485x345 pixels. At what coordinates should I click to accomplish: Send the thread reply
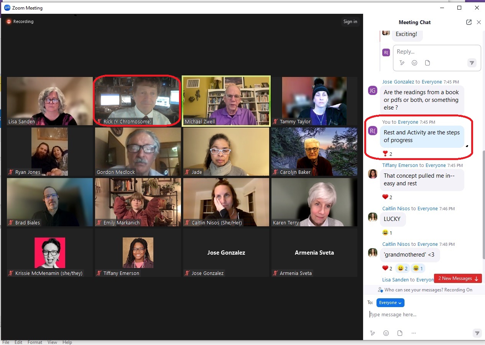coord(472,63)
